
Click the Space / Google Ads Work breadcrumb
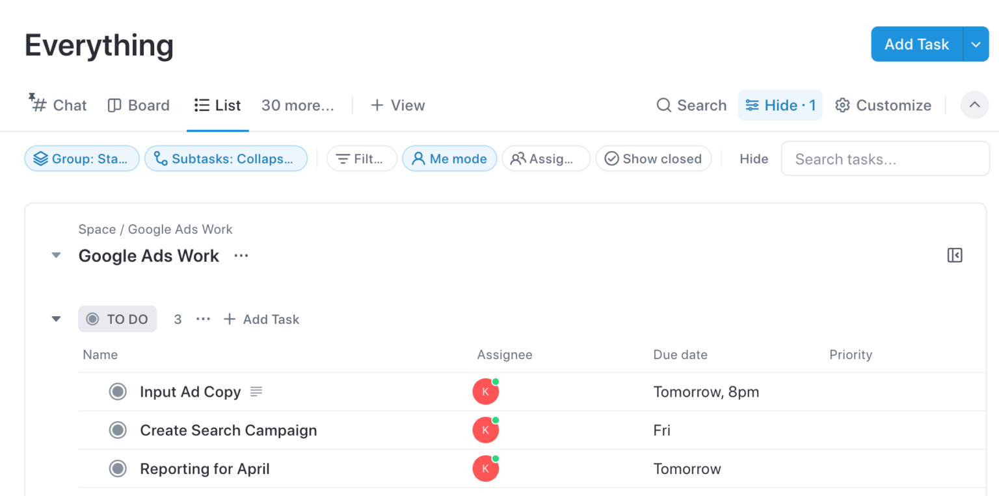click(x=155, y=229)
